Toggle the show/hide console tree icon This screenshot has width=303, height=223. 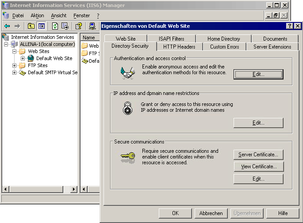[x=41, y=26]
